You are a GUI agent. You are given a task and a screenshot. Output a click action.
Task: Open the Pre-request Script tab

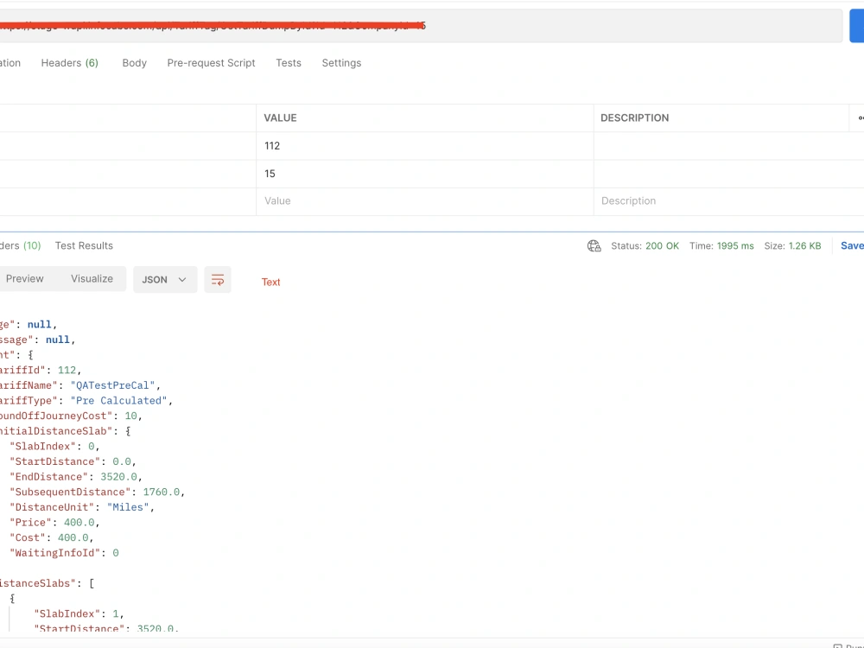[211, 63]
